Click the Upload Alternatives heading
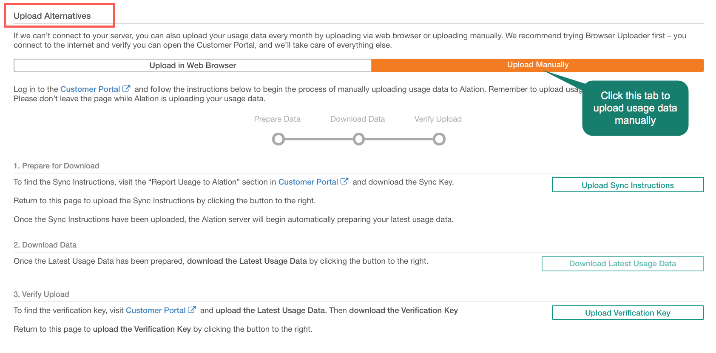This screenshot has width=716, height=353. click(x=52, y=16)
